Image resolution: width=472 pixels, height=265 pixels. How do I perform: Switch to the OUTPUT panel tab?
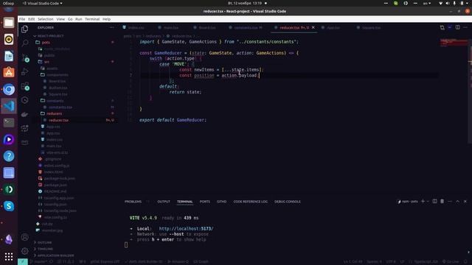(x=164, y=202)
